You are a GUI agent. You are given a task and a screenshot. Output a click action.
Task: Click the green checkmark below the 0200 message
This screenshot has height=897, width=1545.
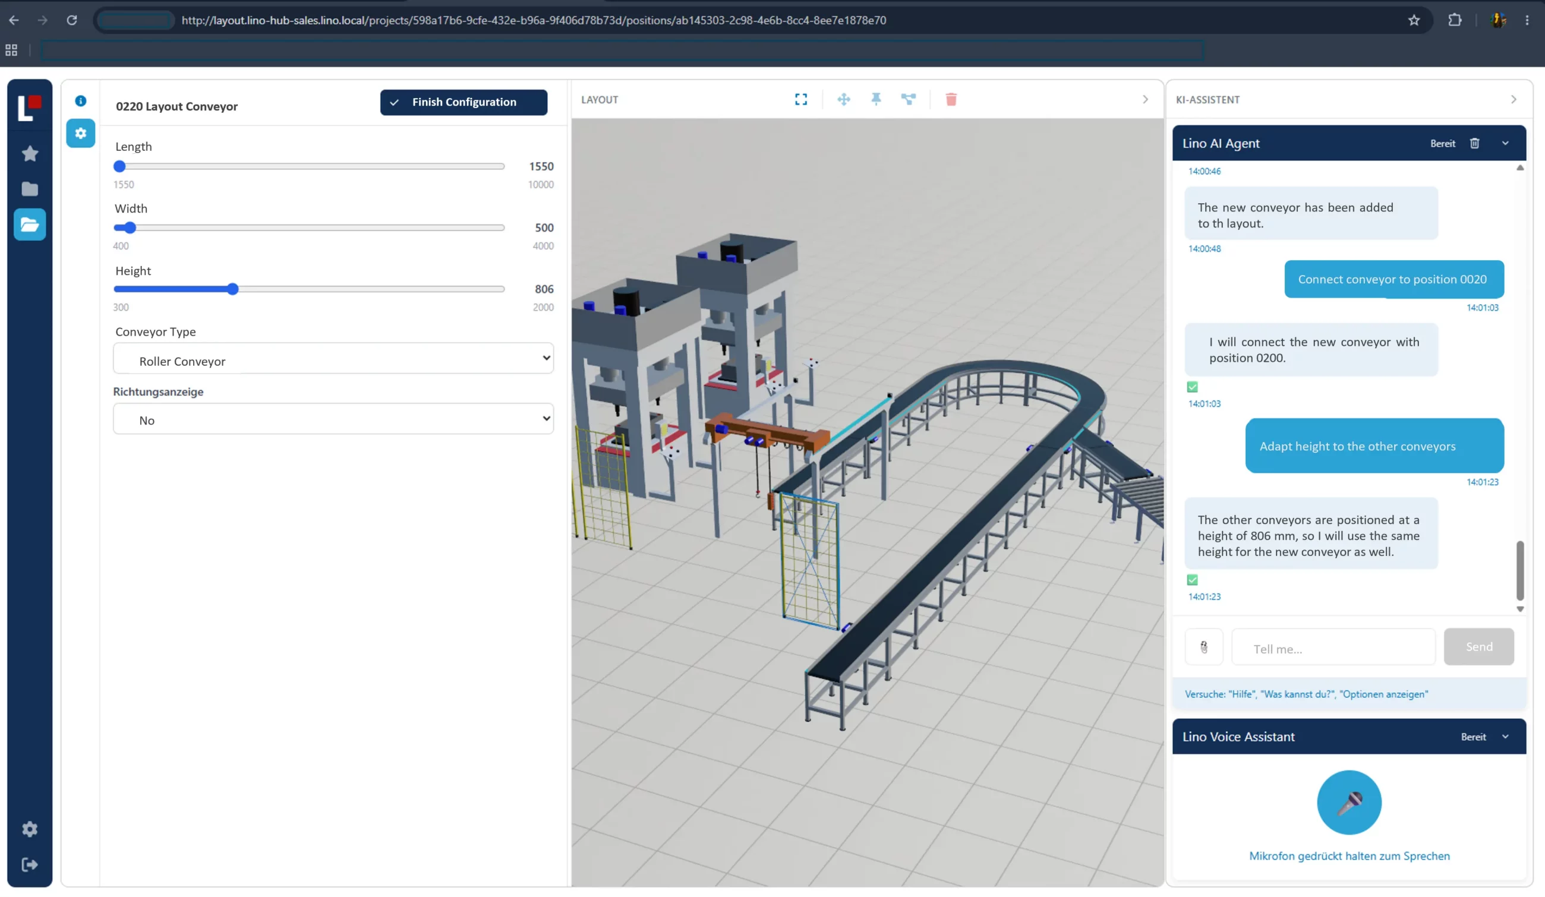point(1192,387)
